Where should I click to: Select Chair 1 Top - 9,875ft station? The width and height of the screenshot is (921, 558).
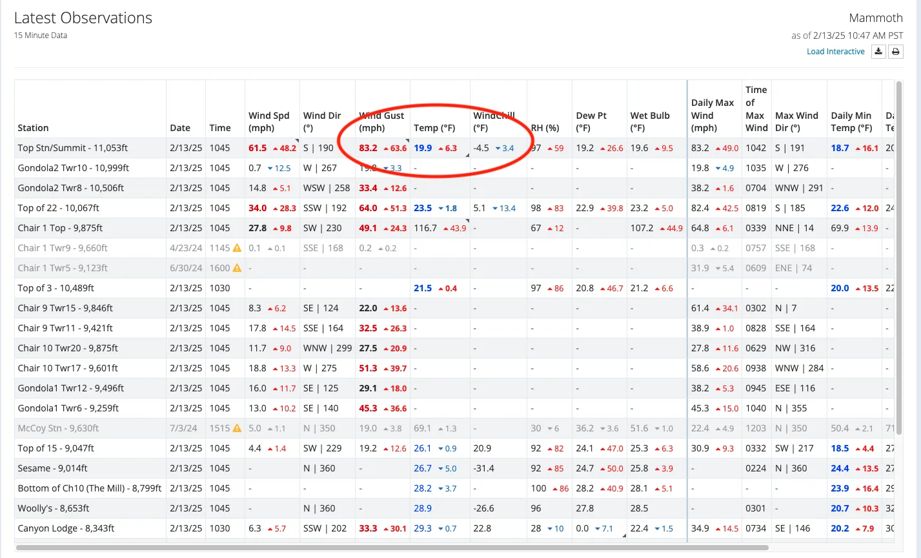(60, 228)
